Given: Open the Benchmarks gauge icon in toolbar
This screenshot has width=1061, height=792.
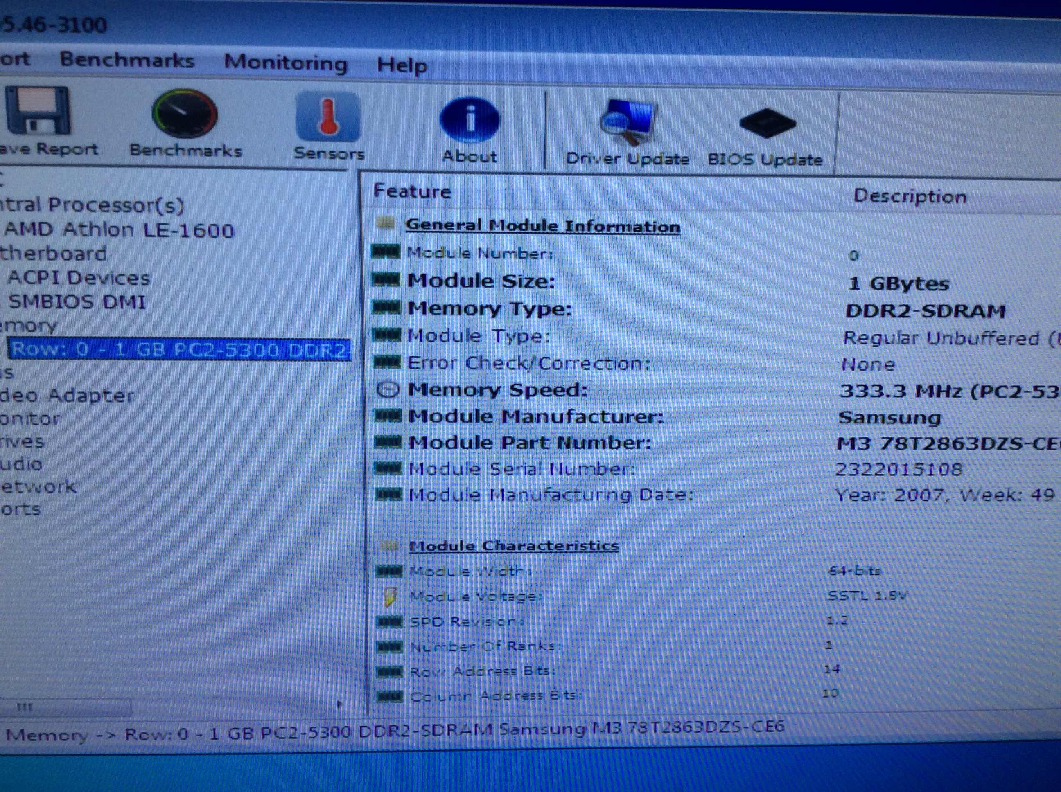Looking at the screenshot, I should [x=185, y=114].
